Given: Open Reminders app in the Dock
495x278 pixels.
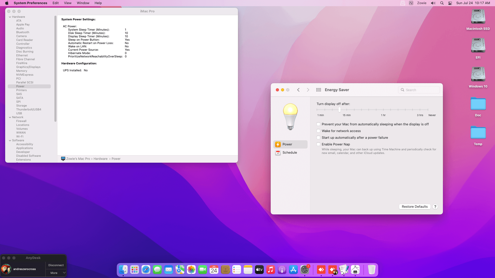Looking at the screenshot, I should coord(237,270).
